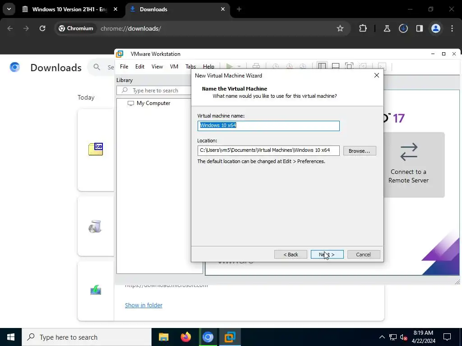Click Next in the New Virtual Machine Wizard
This screenshot has height=346, width=462.
tap(327, 255)
